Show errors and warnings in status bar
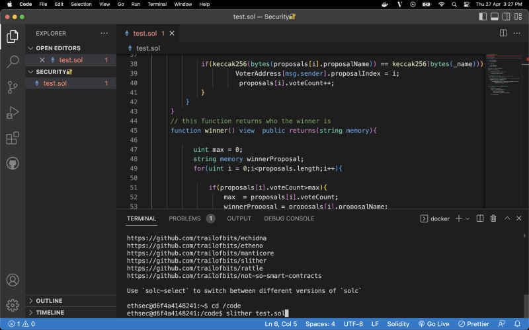Image resolution: width=529 pixels, height=330 pixels. tap(22, 324)
